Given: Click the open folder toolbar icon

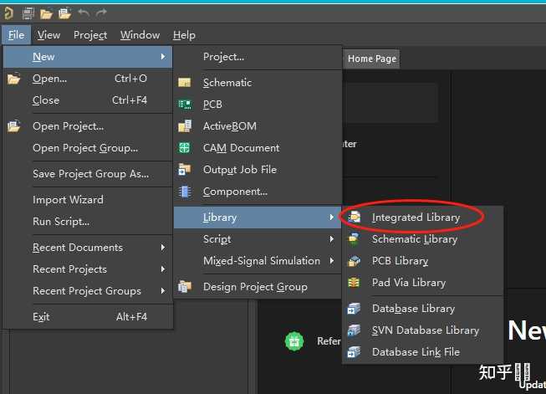Looking at the screenshot, I should (46, 14).
